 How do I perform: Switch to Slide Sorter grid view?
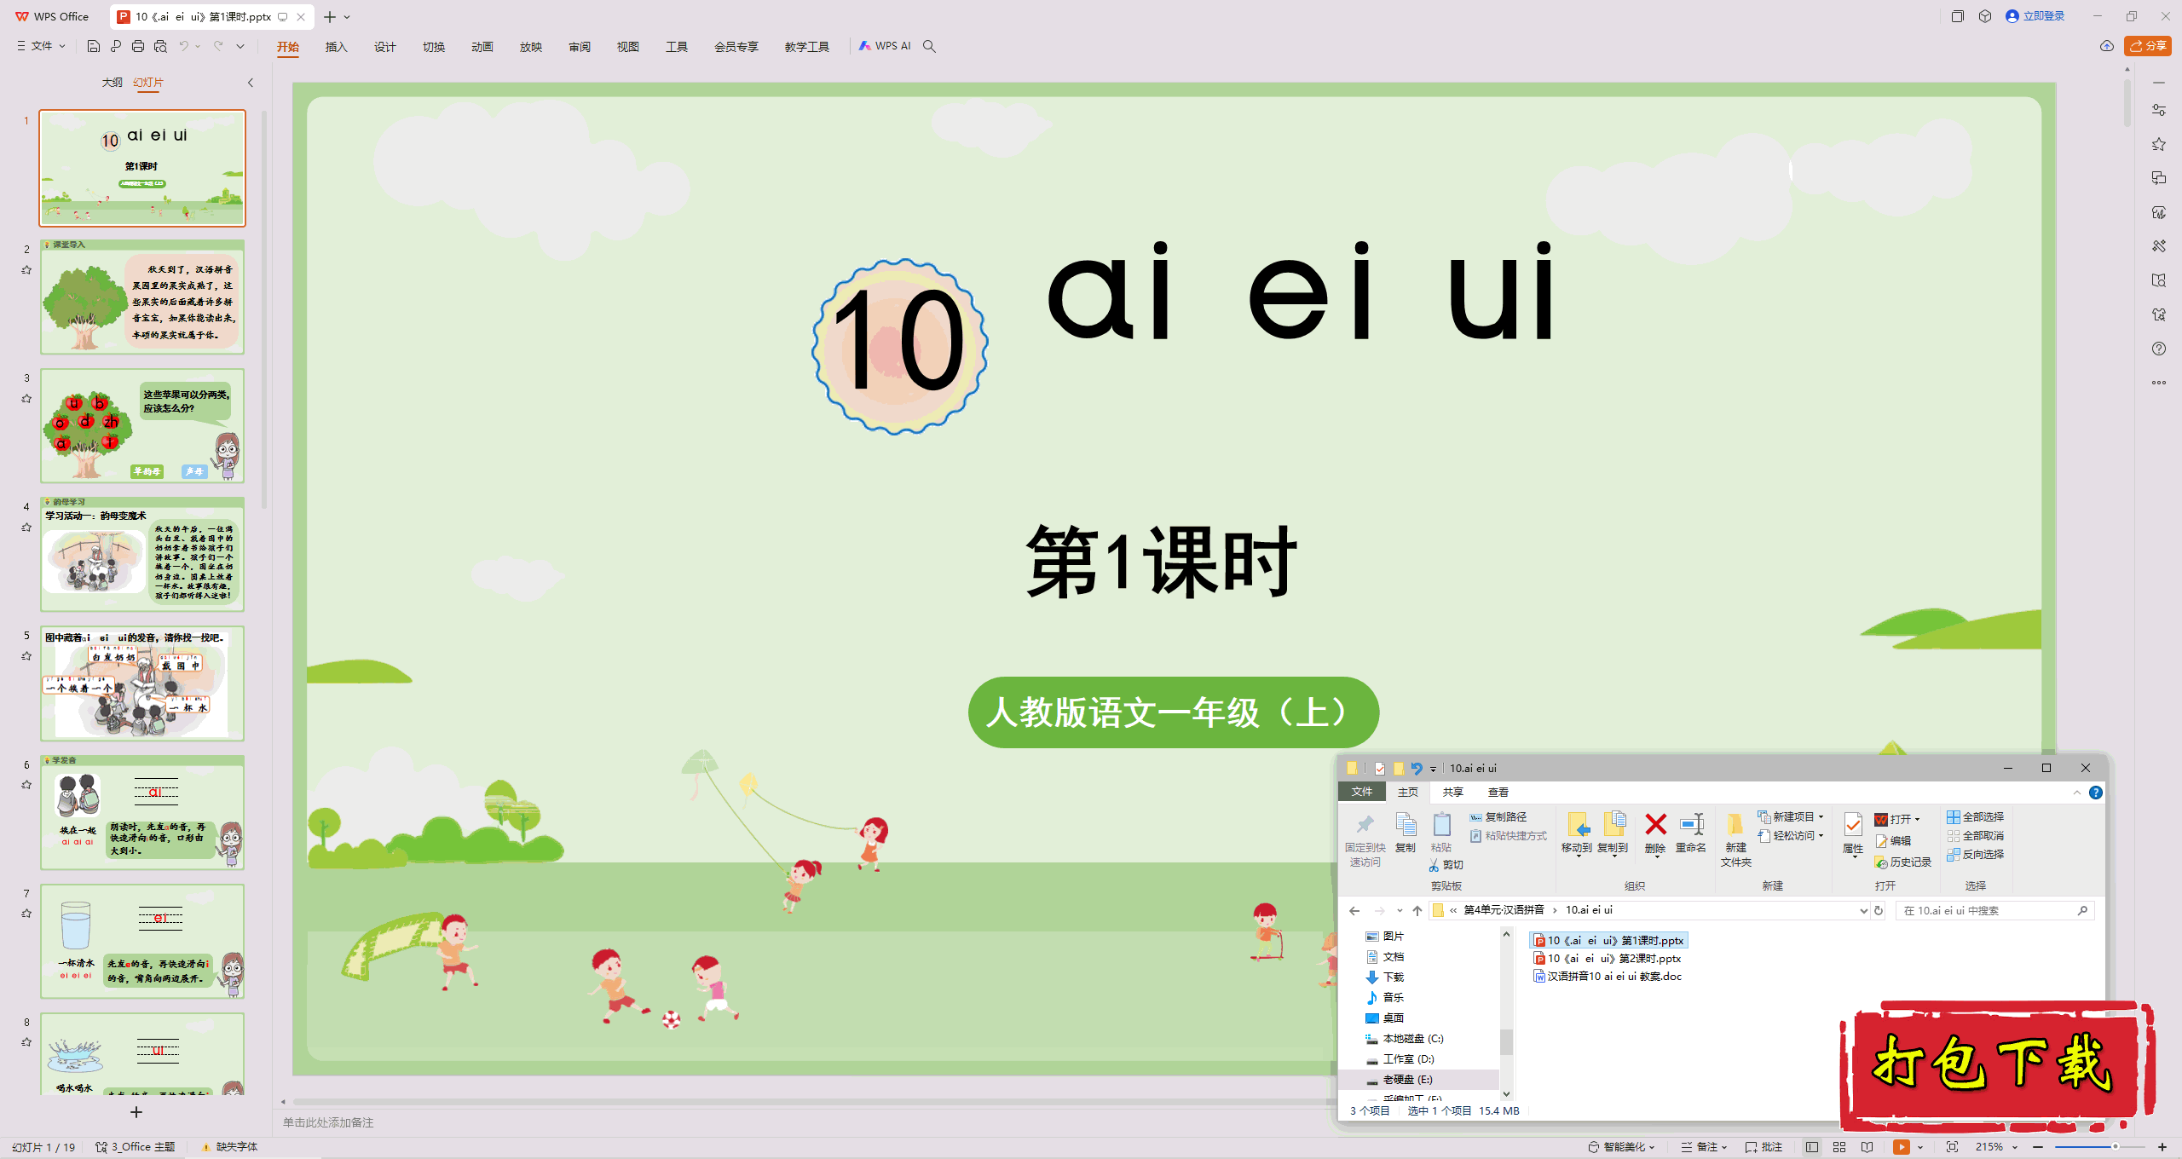[1839, 1147]
